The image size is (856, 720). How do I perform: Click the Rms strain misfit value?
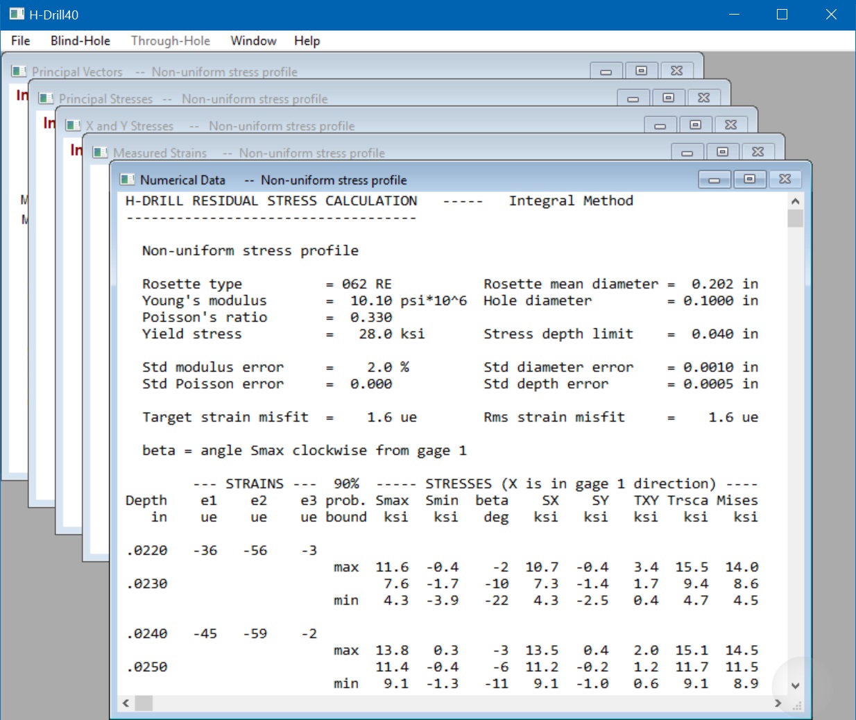[733, 417]
